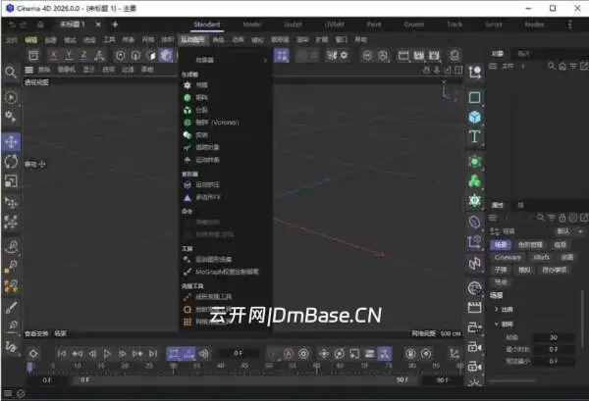
Task: Expand the collapsed section above time settings
Action: (x=497, y=309)
